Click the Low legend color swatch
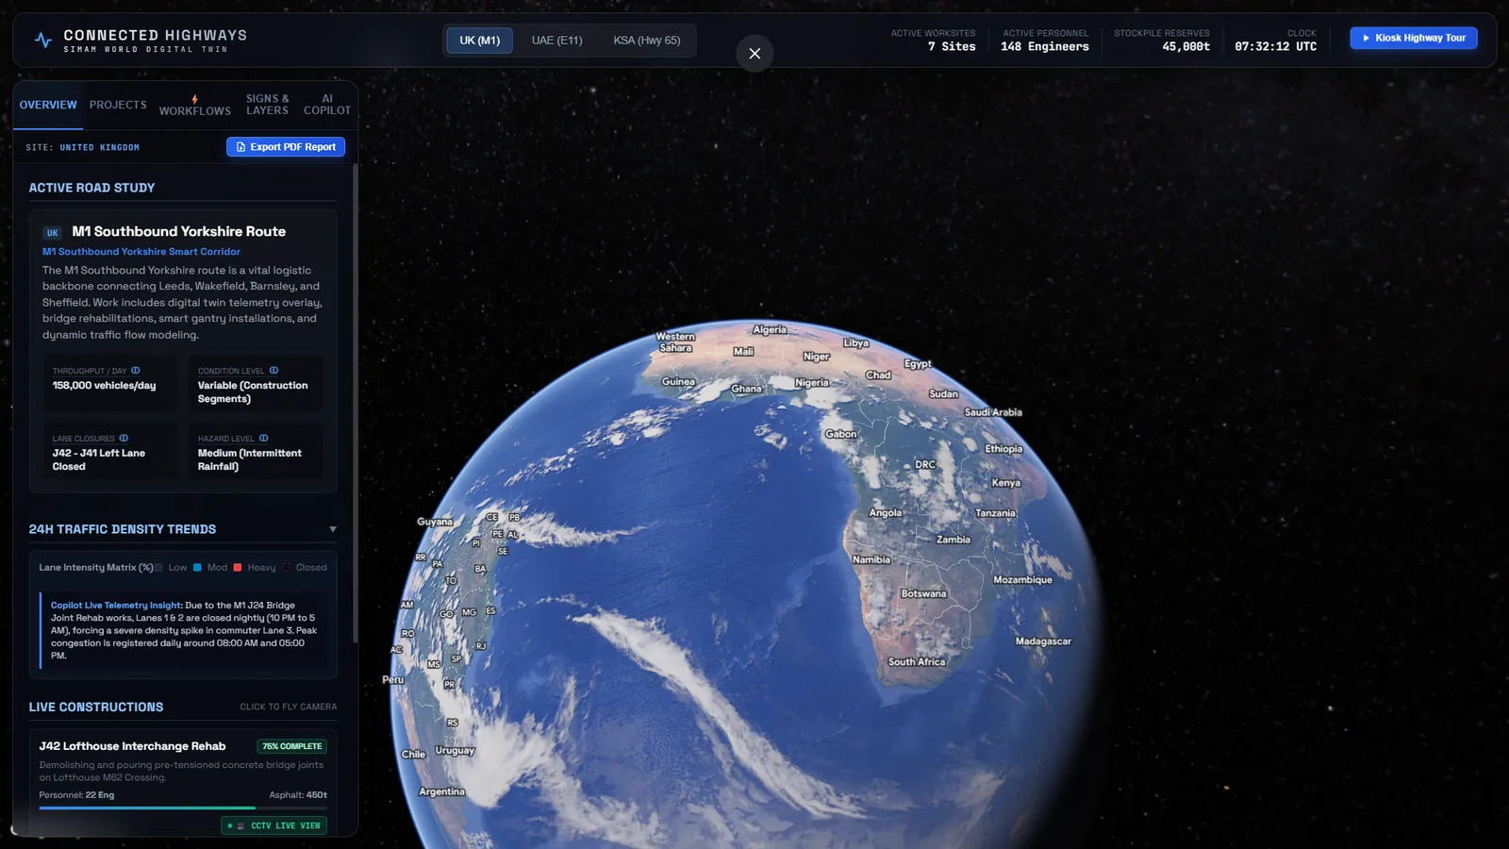The image size is (1509, 849). [x=158, y=568]
